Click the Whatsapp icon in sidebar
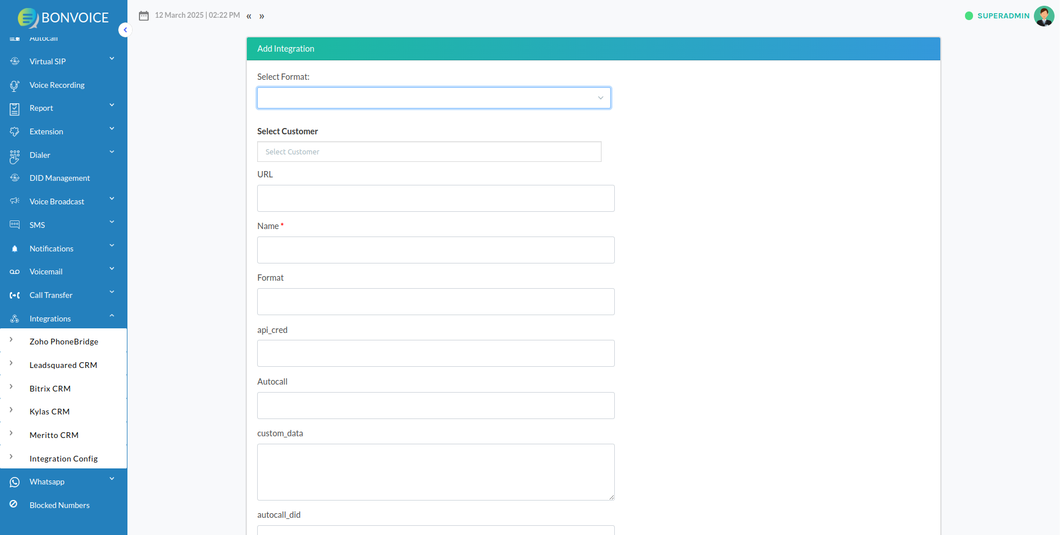Viewport: 1062px width, 535px height. pos(15,482)
